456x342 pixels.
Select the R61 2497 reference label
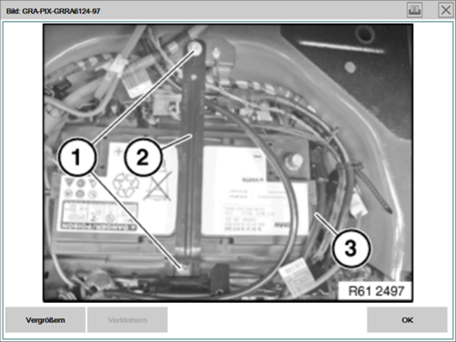point(376,291)
